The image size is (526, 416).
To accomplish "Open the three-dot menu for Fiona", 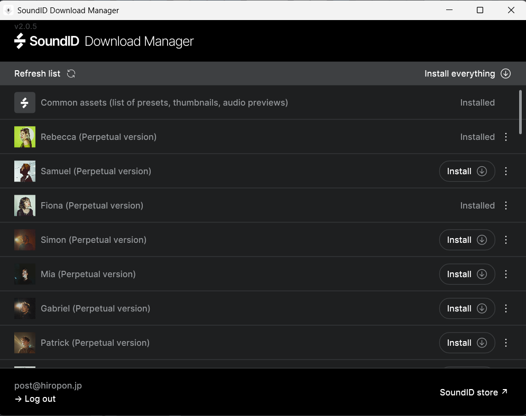I will 506,206.
